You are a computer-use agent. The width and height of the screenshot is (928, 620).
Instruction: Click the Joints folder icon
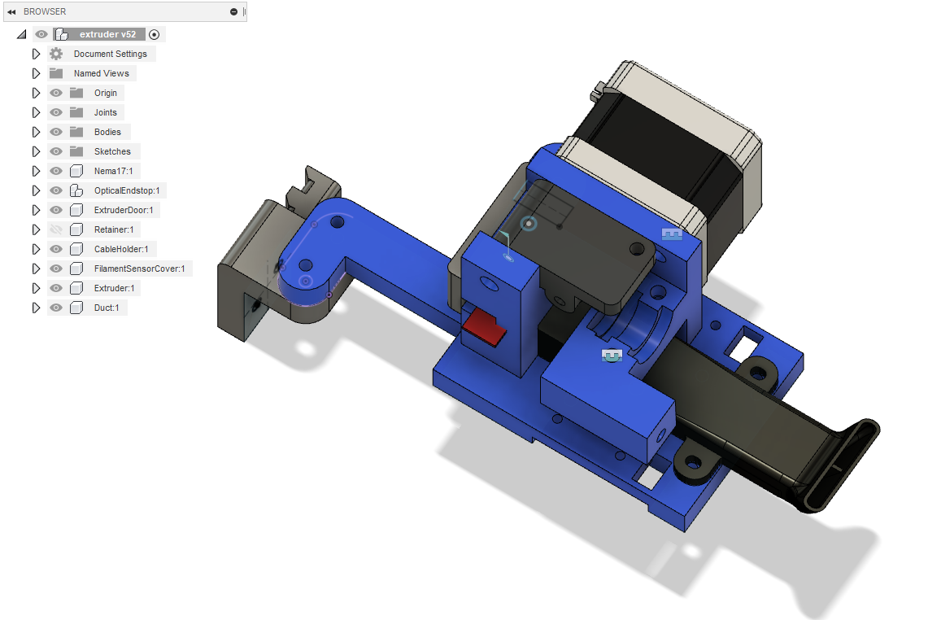76,112
